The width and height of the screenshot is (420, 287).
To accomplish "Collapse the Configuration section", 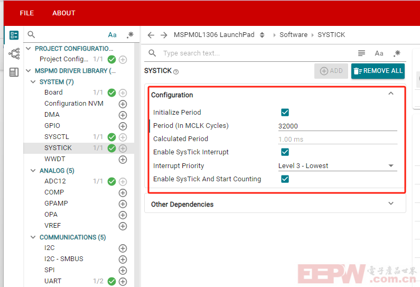I will click(x=391, y=94).
